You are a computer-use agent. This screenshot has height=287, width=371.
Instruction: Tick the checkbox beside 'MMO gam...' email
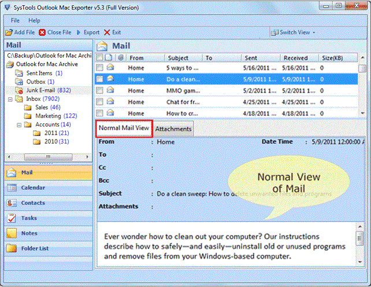[99, 90]
